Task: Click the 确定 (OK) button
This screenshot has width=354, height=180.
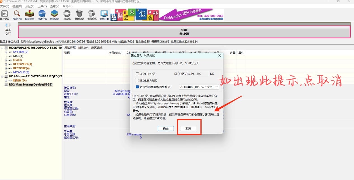Action: coord(166,129)
